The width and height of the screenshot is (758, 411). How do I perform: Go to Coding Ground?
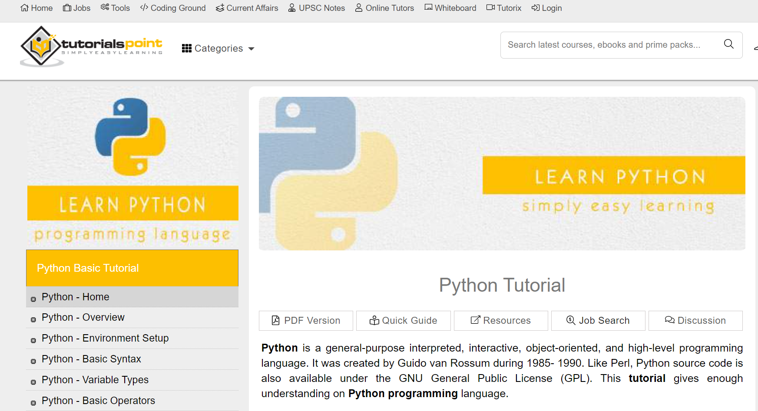pyautogui.click(x=173, y=8)
